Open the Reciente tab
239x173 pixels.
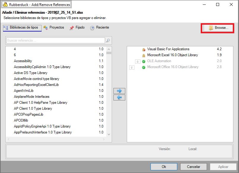click(x=99, y=28)
